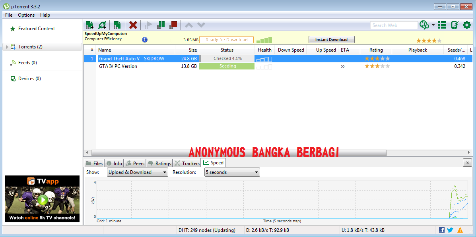Click the Twitter icon in status bar
Viewport: 476px width, 237px height.
click(x=450, y=230)
